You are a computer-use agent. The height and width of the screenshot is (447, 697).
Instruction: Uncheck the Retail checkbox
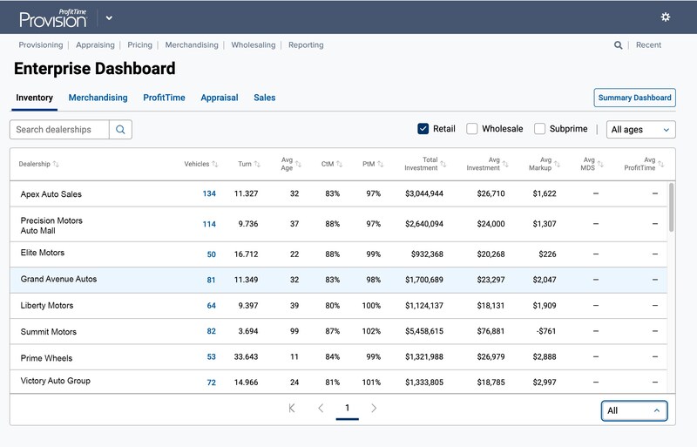(423, 129)
